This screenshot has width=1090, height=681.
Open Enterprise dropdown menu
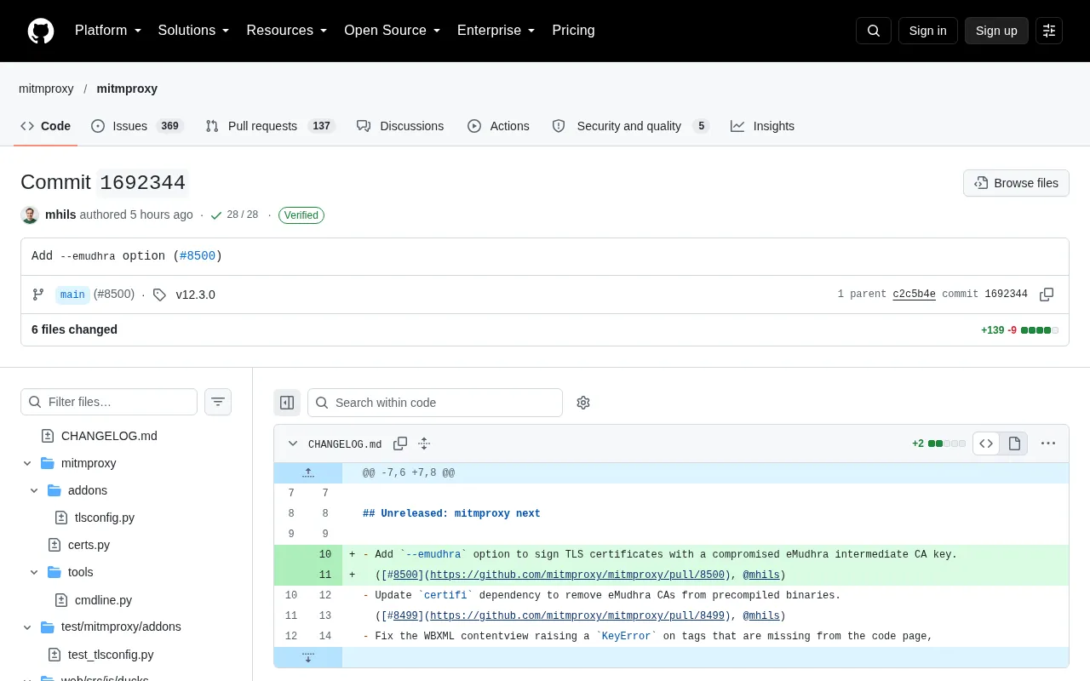tap(496, 31)
